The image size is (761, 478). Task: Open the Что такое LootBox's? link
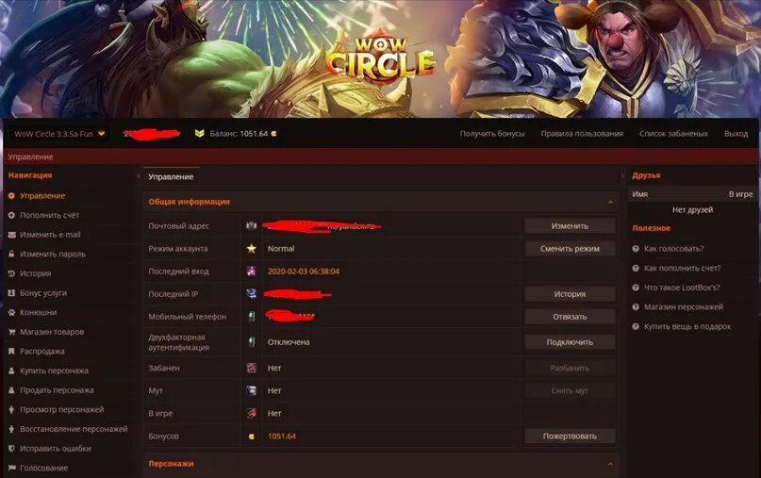point(682,288)
